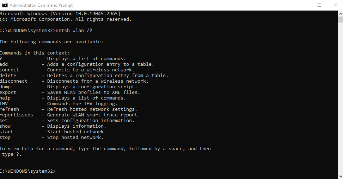The image size is (343, 179).
Task: Click the "disconnect" command name
Action: tap(14, 81)
